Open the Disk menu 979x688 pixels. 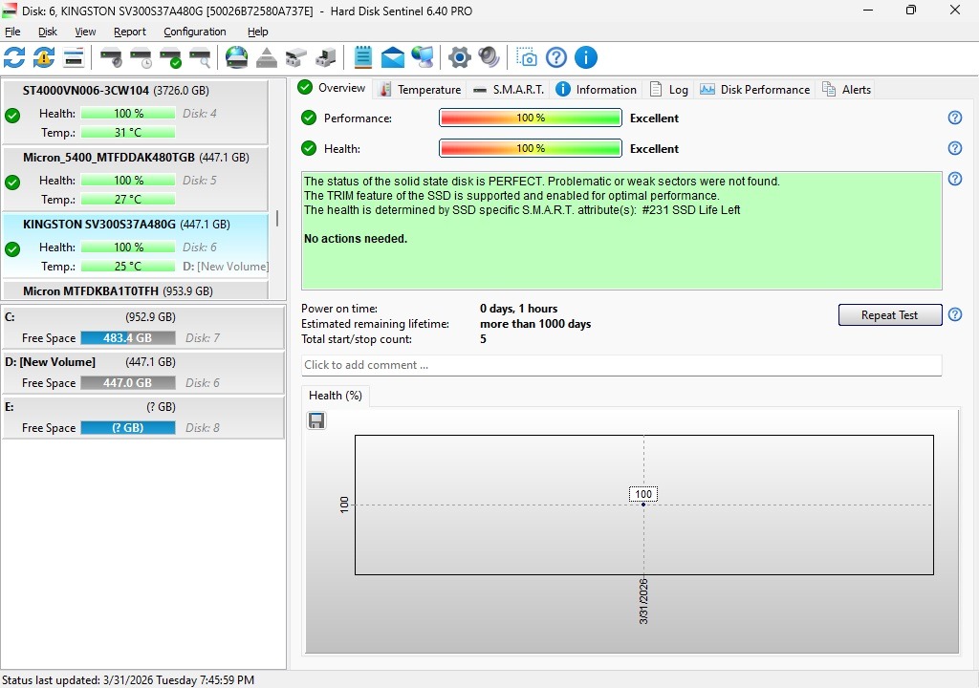point(48,32)
